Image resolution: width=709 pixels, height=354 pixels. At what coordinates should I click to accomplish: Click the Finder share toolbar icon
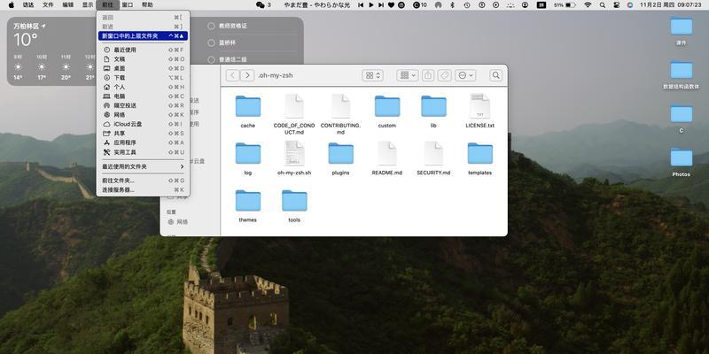click(428, 75)
